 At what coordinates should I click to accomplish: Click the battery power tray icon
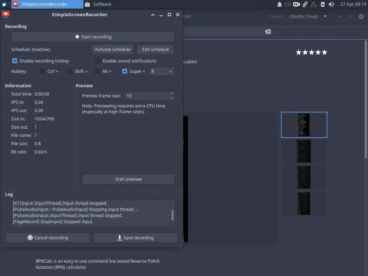[323, 4]
